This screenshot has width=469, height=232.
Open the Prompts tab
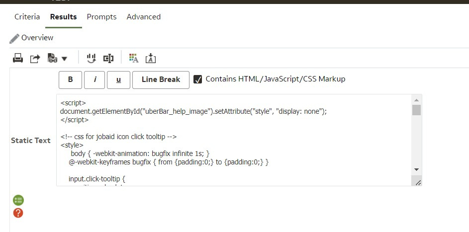(101, 17)
